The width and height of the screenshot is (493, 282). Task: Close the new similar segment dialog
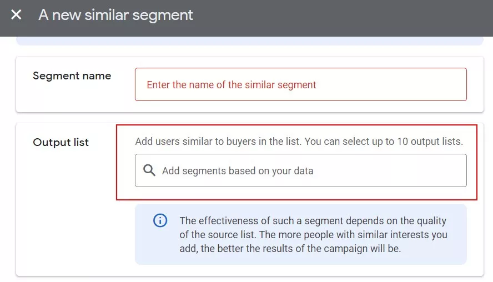pyautogui.click(x=16, y=15)
